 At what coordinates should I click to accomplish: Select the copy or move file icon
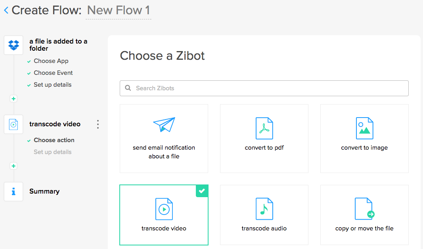[x=364, y=209]
